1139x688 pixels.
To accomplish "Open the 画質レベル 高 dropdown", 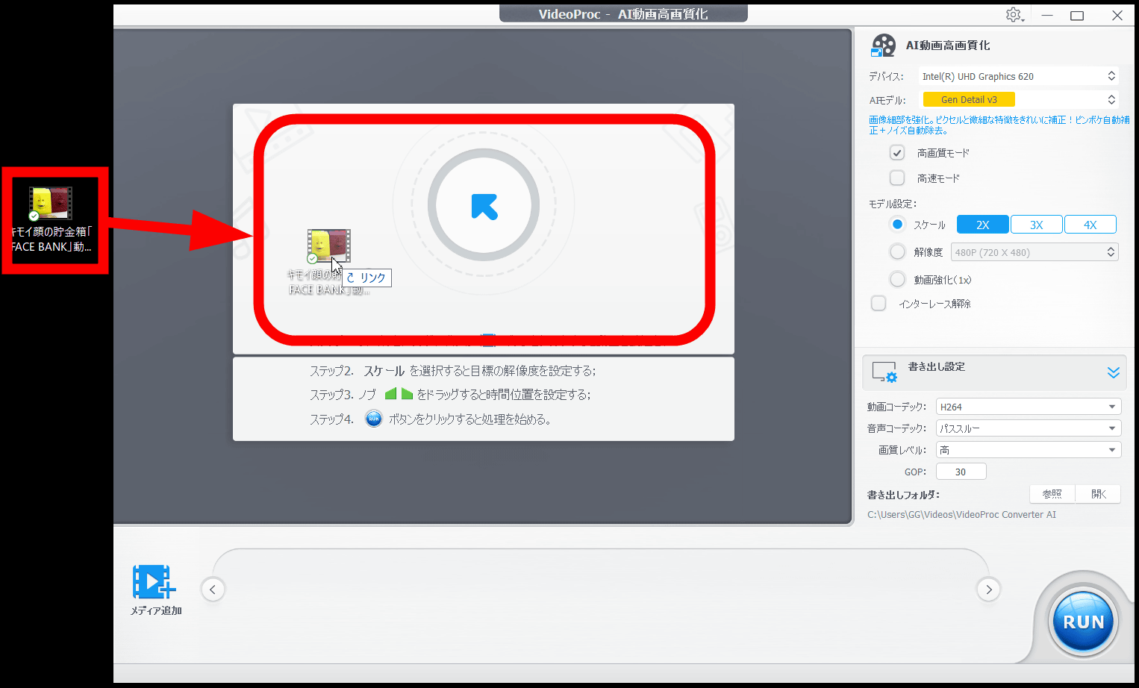I will tap(1029, 450).
